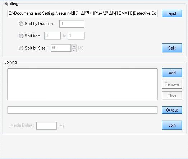This screenshot has width=188, height=159.
Task: Click the Add button in Joining
Action: pos(172,73)
